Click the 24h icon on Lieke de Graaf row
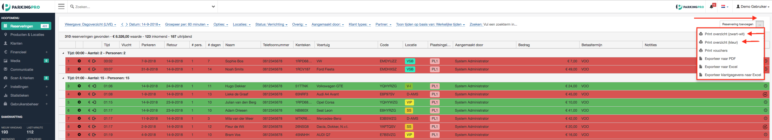The width and height of the screenshot is (772, 140). pos(765,94)
